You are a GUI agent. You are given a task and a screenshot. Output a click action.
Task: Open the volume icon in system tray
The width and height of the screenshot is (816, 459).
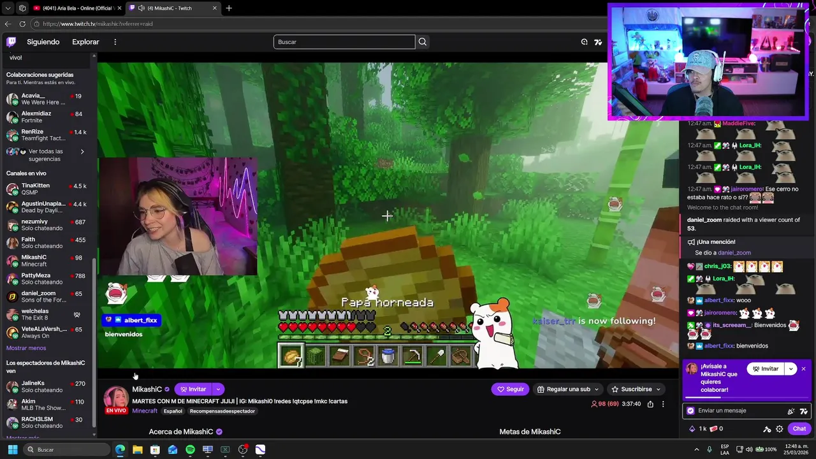tap(749, 449)
